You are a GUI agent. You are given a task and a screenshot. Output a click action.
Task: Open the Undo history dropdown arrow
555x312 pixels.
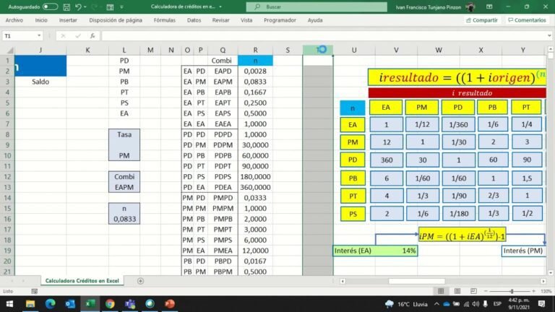click(85, 6)
